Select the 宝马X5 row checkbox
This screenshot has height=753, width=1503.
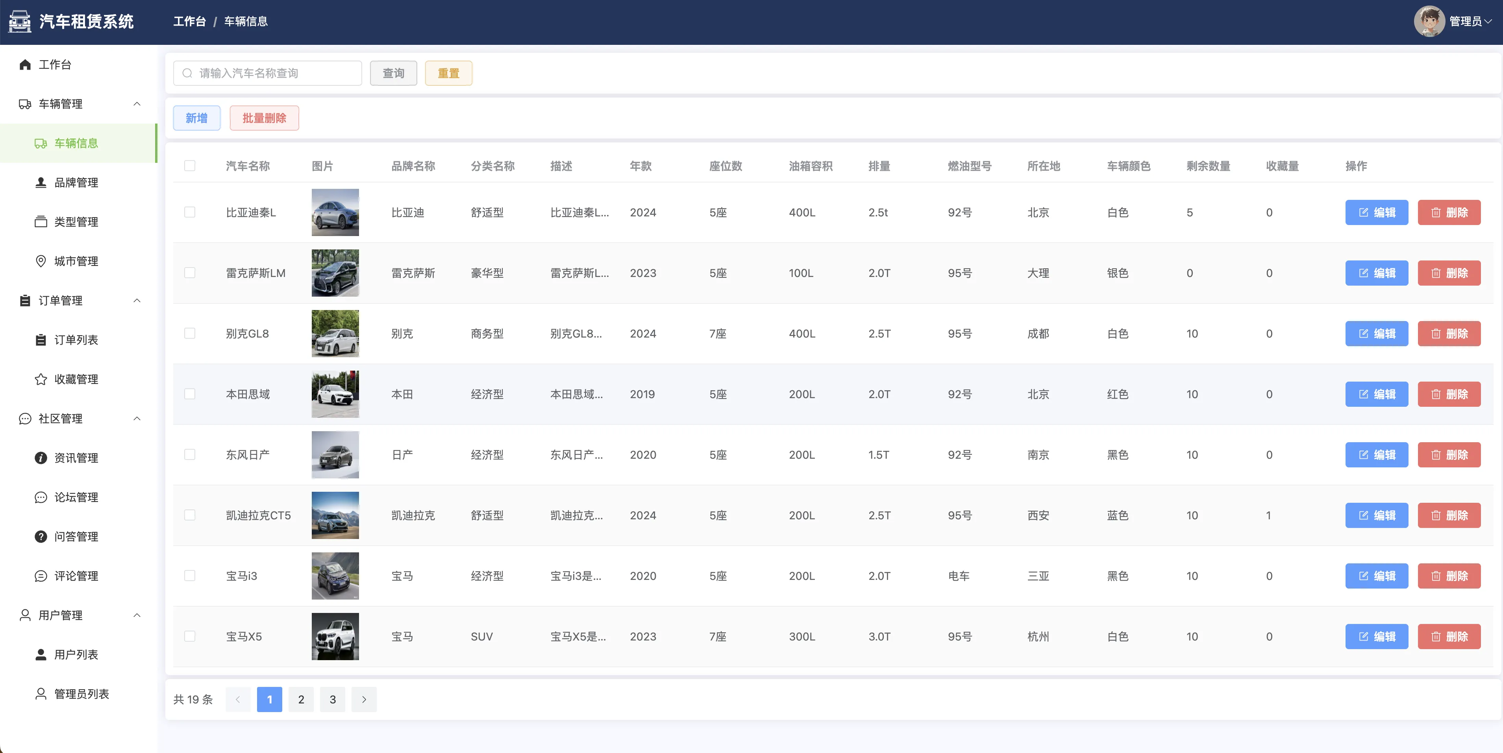(x=190, y=636)
